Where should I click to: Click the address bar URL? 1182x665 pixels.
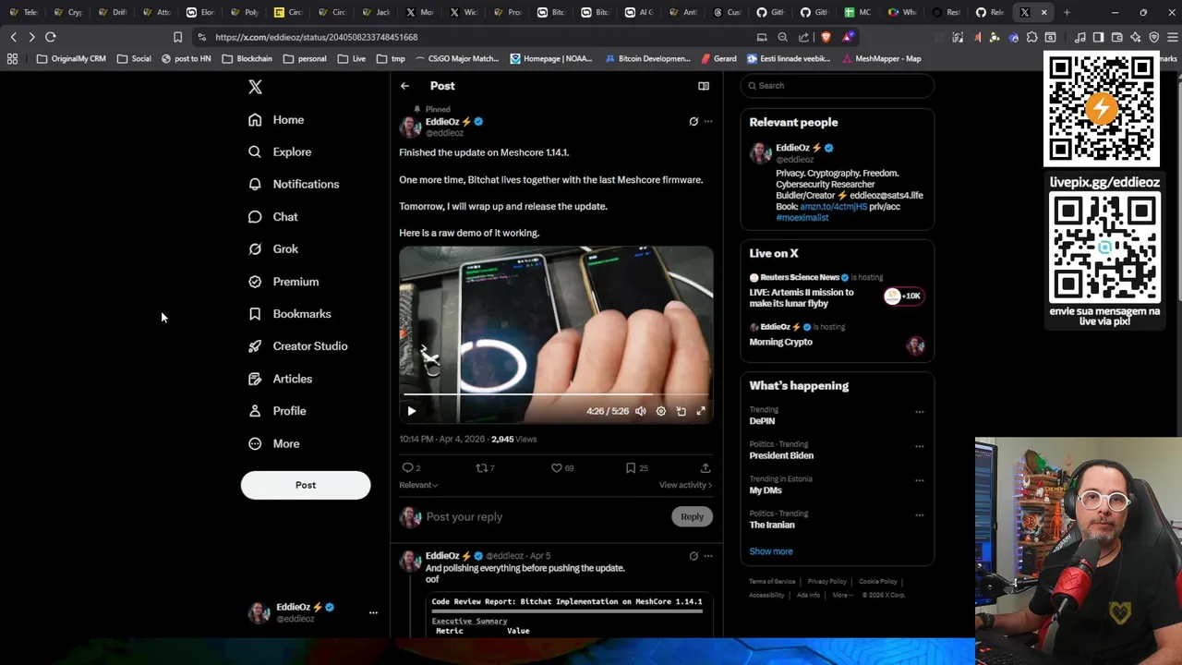[316, 37]
